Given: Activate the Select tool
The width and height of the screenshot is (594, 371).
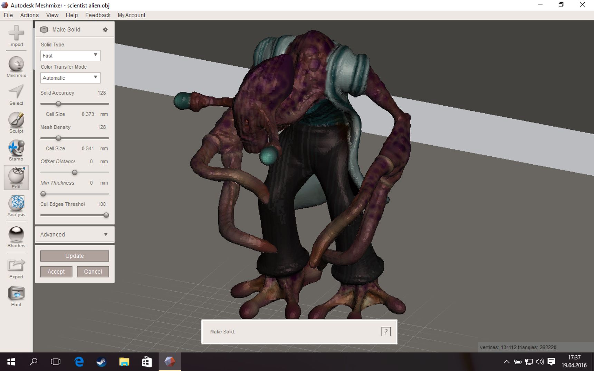Looking at the screenshot, I should pos(16,95).
